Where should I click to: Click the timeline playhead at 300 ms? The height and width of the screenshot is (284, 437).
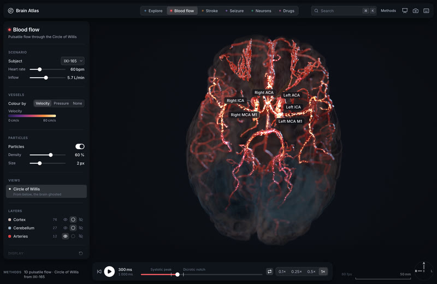[x=177, y=275]
